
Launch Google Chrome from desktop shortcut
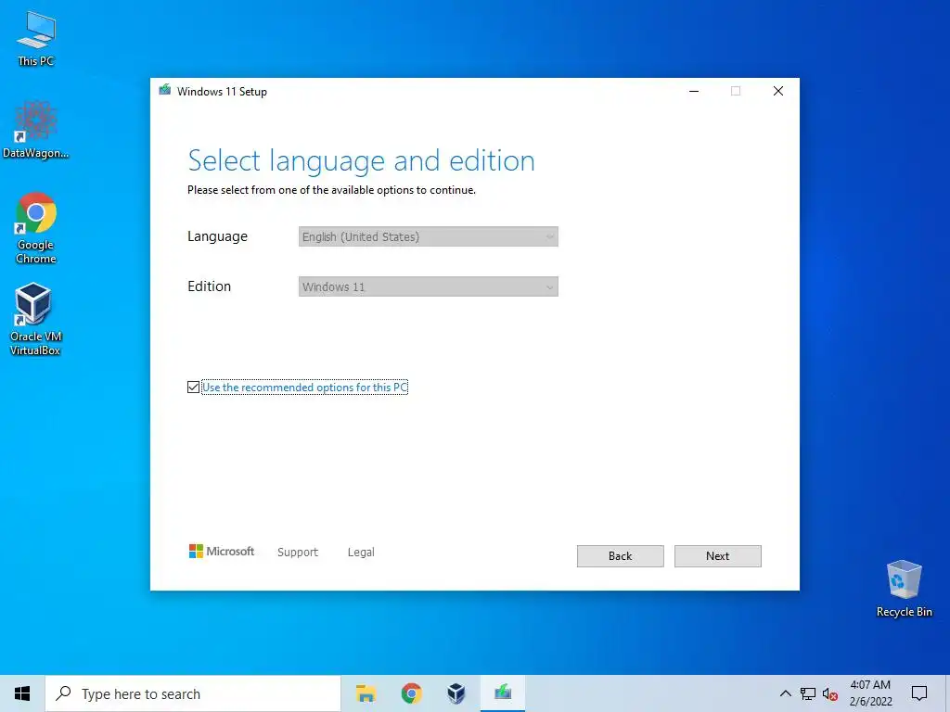coord(36,228)
